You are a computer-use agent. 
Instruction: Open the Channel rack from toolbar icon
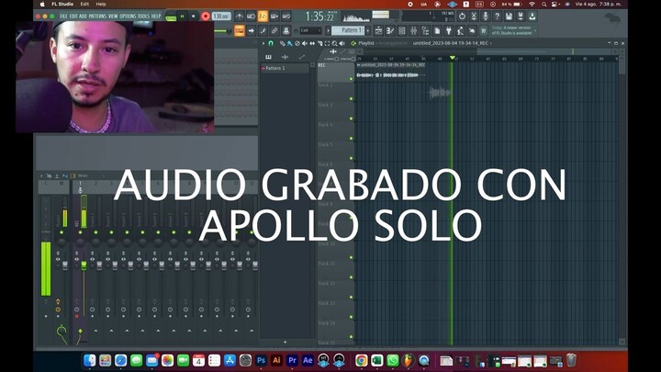pos(402,31)
